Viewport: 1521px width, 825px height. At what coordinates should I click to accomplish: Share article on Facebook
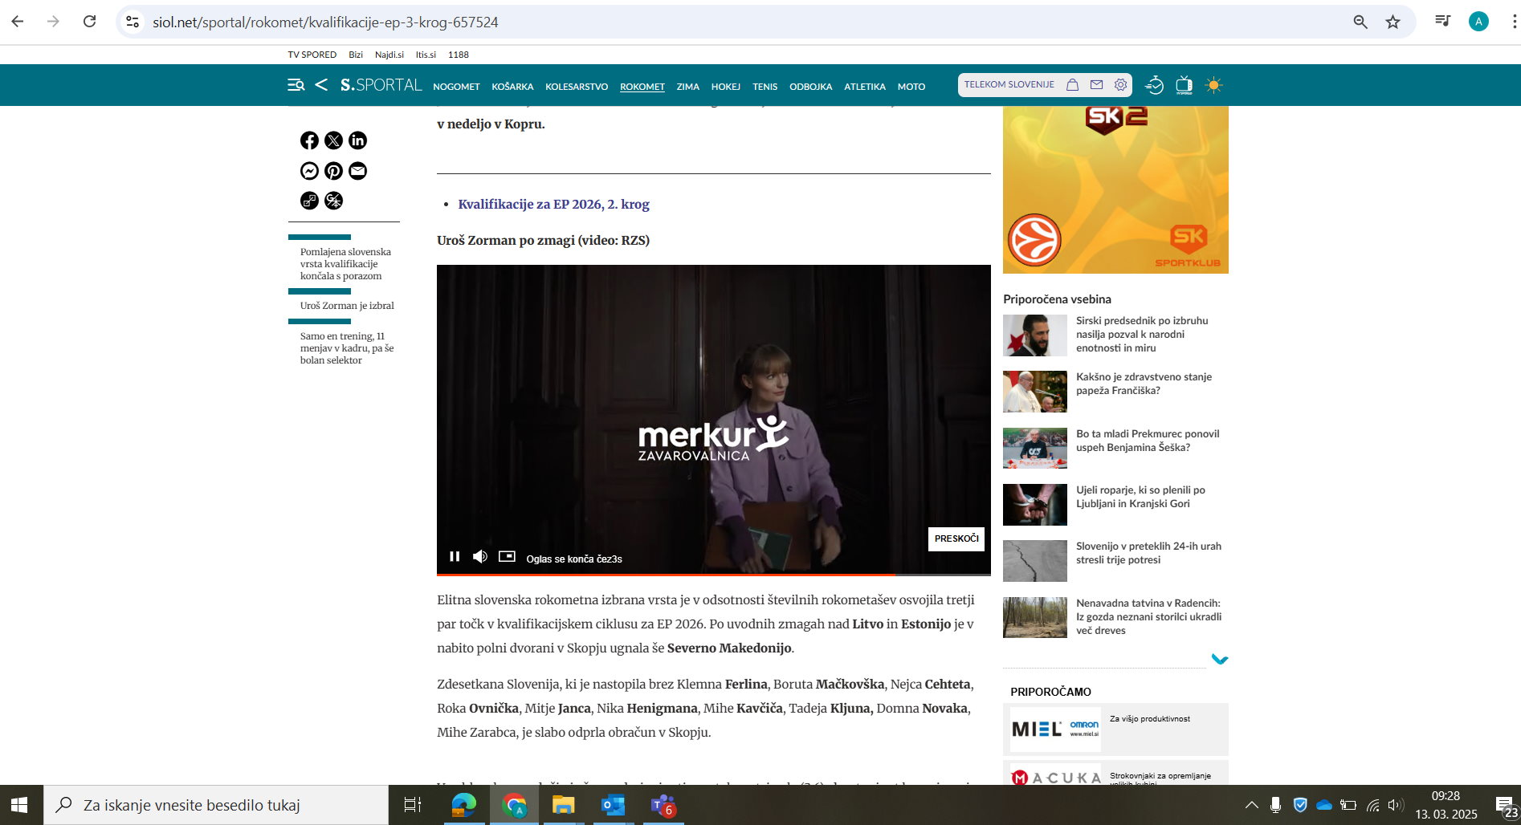309,140
